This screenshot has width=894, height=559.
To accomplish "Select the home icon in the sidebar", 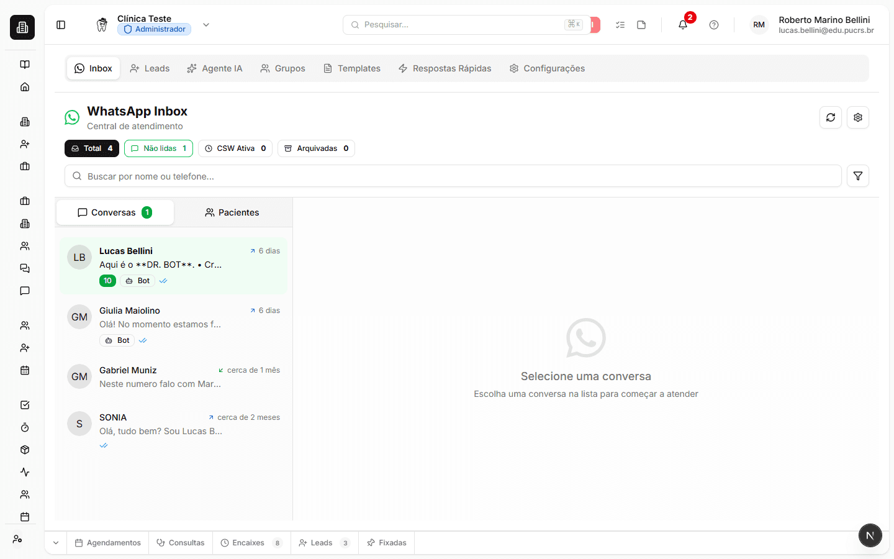I will coord(24,86).
